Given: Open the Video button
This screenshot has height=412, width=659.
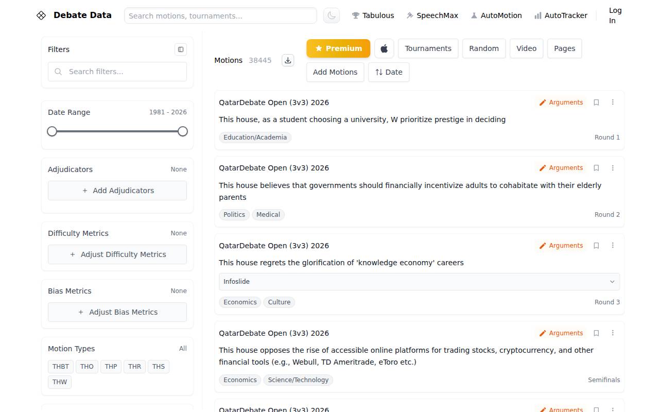Looking at the screenshot, I should pyautogui.click(x=526, y=48).
